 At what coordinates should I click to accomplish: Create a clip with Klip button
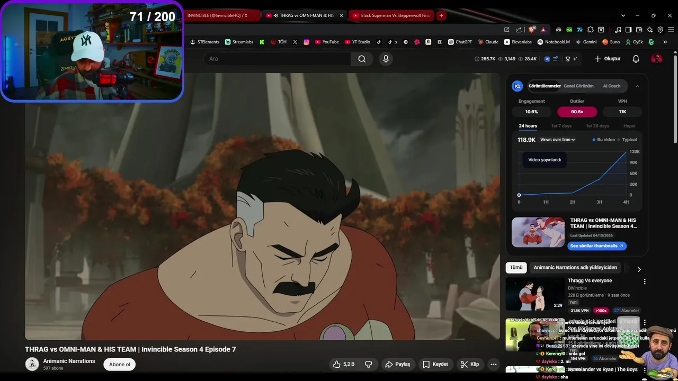point(469,364)
